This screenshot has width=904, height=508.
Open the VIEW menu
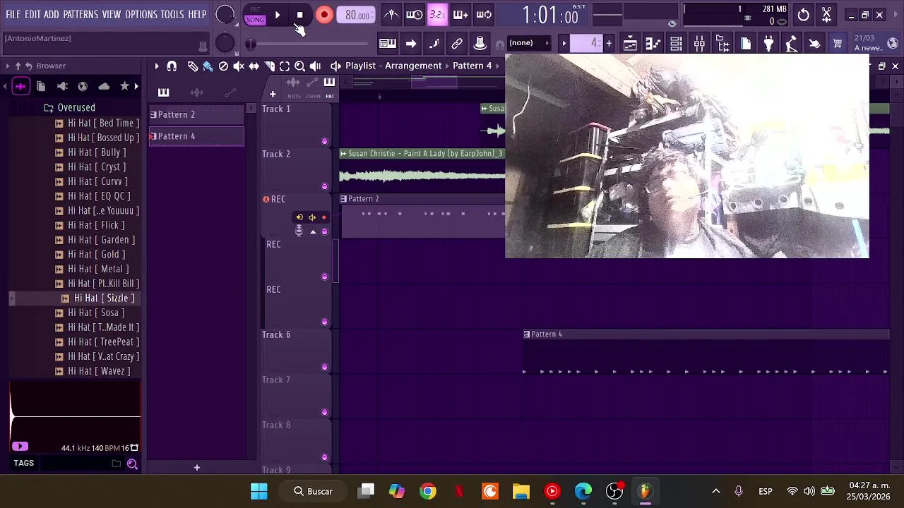coord(112,14)
